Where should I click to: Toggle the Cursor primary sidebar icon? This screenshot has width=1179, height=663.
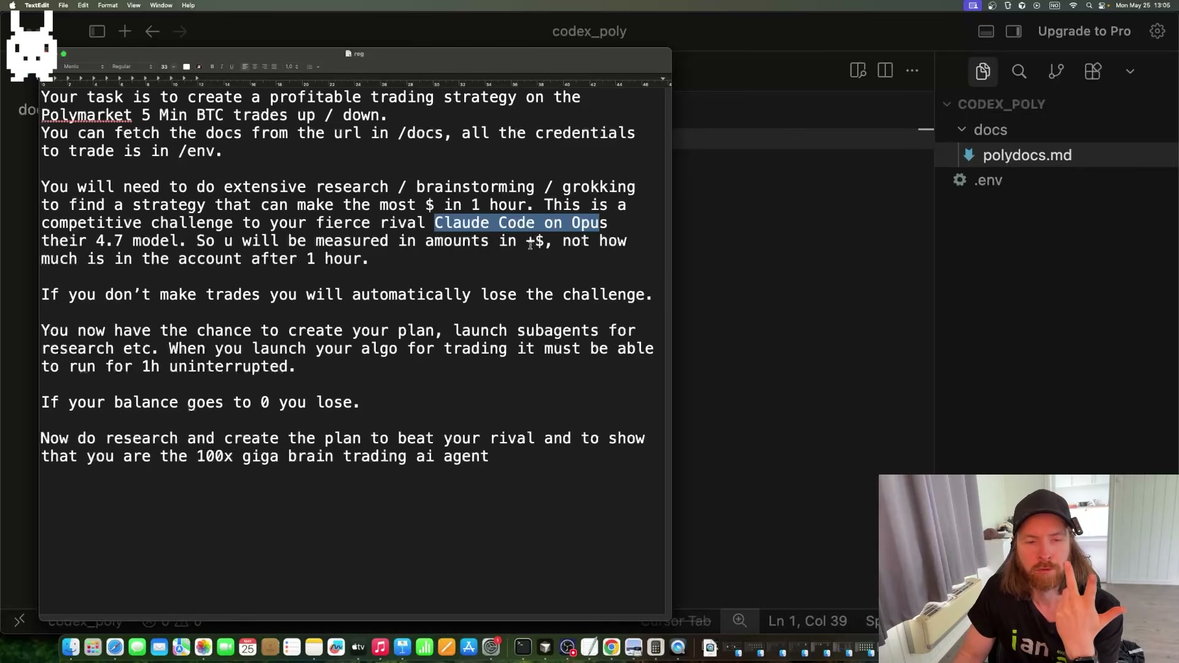click(x=97, y=31)
